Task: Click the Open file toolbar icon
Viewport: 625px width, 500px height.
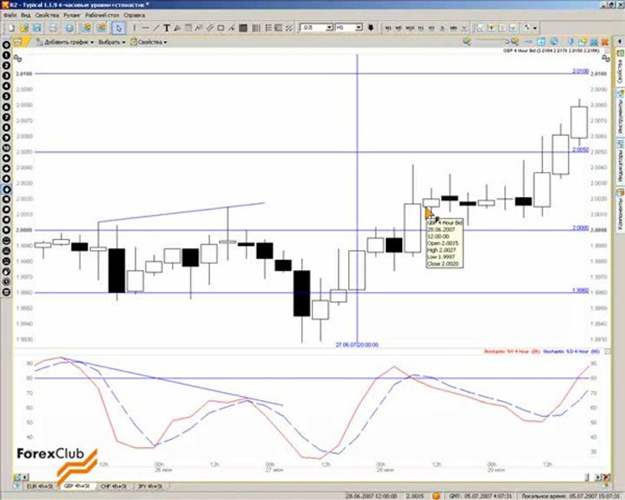Action: click(24, 28)
